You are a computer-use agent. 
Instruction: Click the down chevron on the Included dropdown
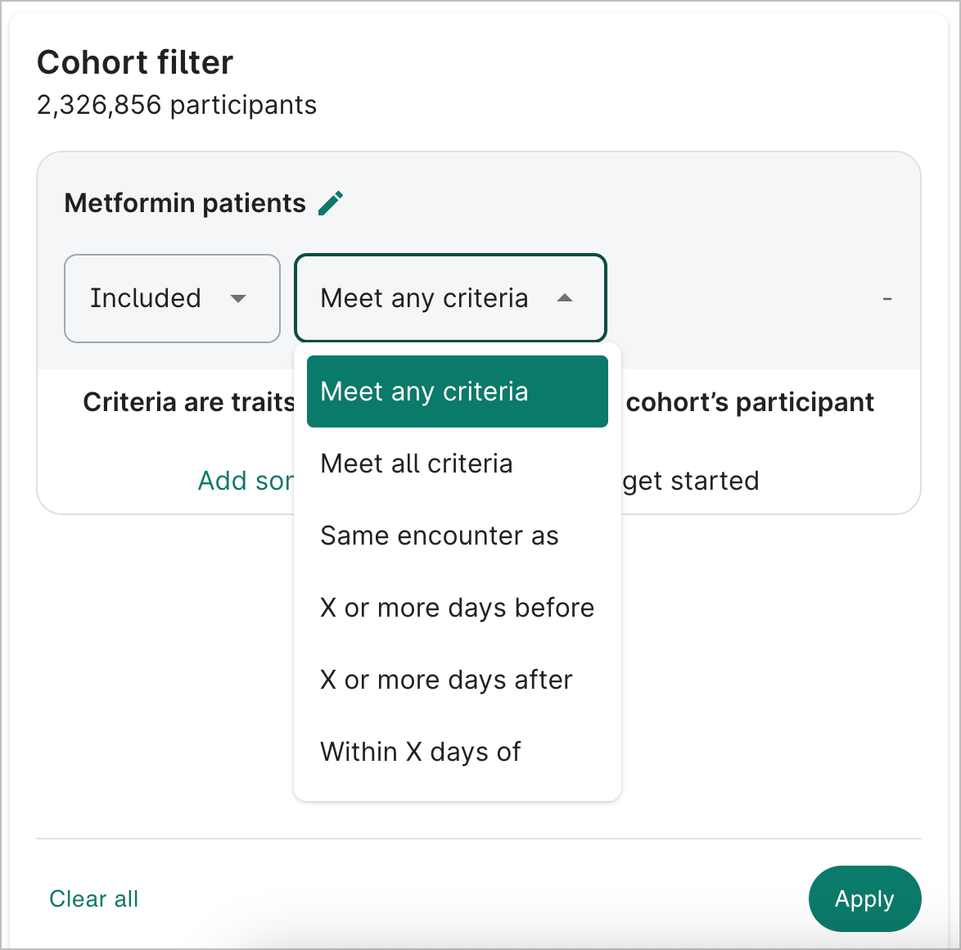coord(239,299)
